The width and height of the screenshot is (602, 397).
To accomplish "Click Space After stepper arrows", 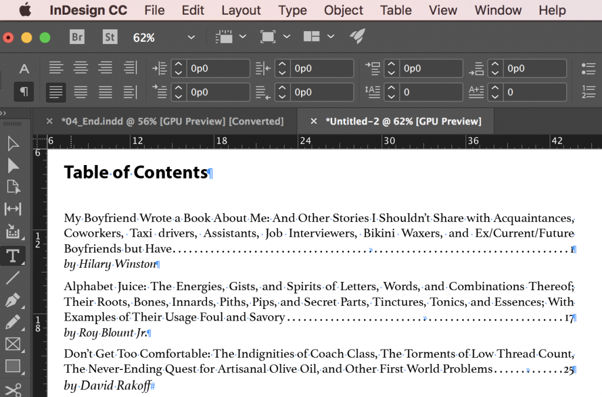I will (x=495, y=68).
